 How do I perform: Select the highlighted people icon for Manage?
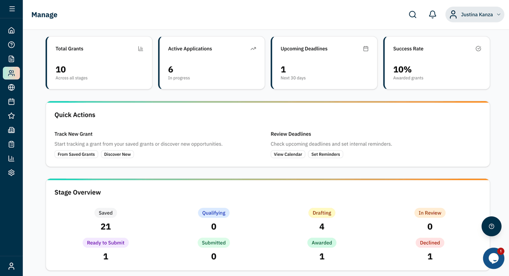click(11, 73)
